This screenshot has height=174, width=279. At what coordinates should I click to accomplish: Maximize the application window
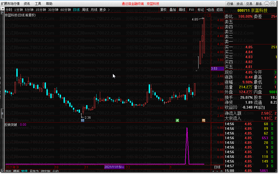[273, 4]
